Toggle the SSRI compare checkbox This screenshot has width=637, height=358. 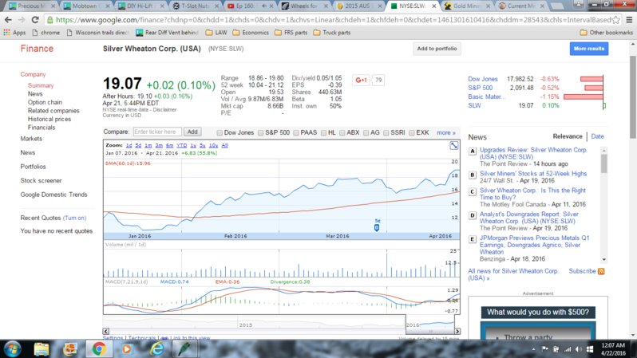[386, 132]
